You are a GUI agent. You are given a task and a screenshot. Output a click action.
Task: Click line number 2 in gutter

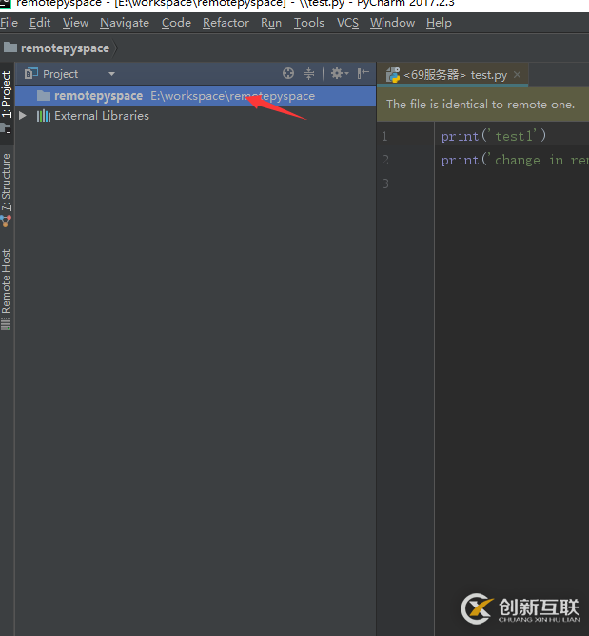click(385, 161)
